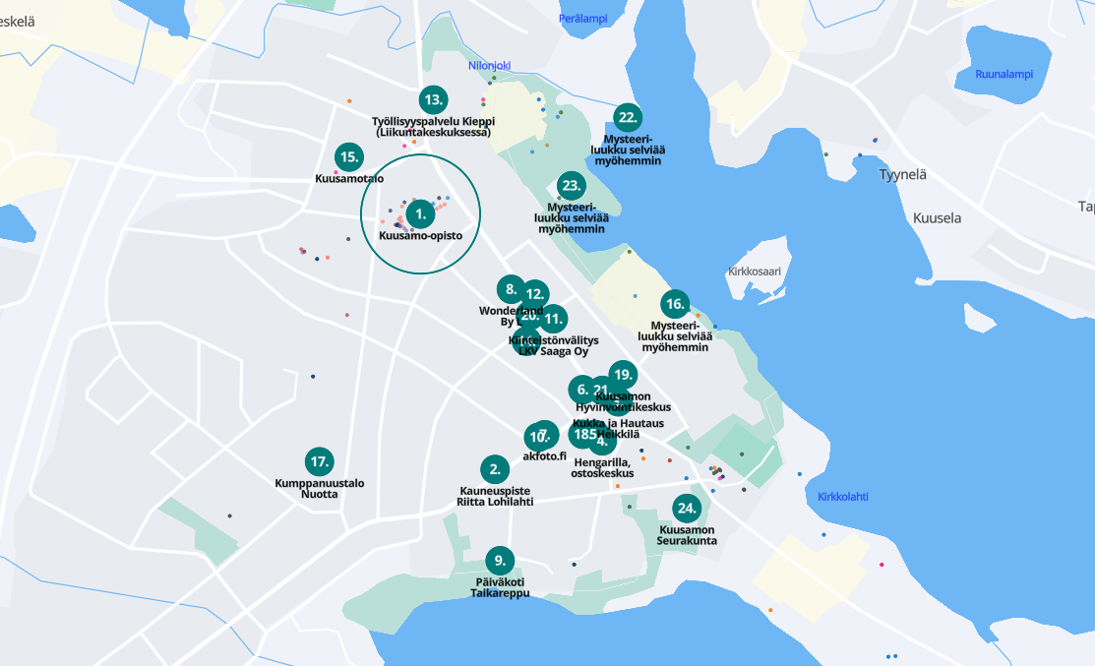1095x666 pixels.
Task: Select the Työllisyyspalvelu Kieppi (Liikuntakeskuksessa) label
Action: point(433,127)
